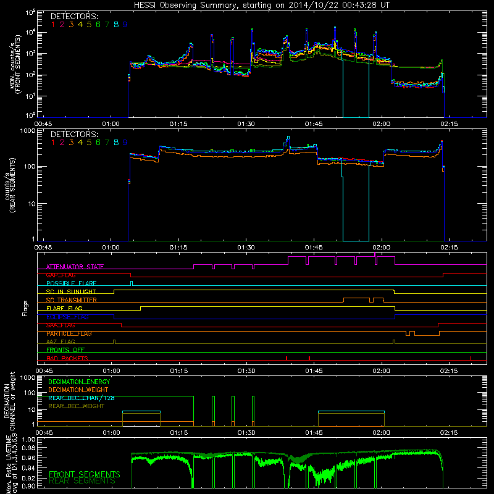494x494 pixels.
Task: Click the GAP_FLAG label
Action: pyautogui.click(x=61, y=275)
